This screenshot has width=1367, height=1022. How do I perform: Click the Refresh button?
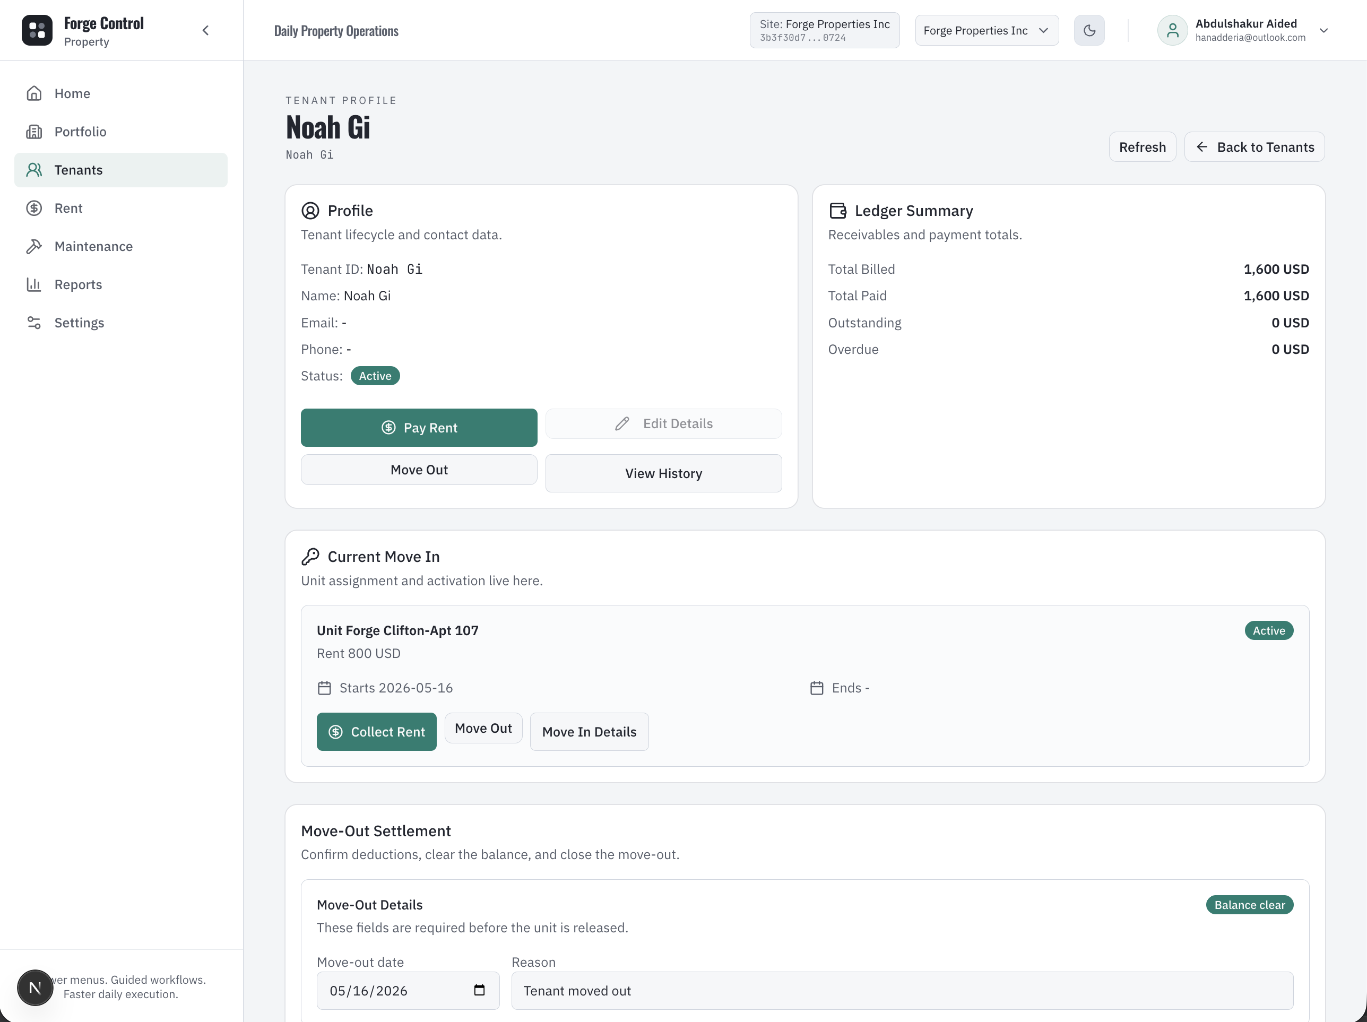[1142, 147]
